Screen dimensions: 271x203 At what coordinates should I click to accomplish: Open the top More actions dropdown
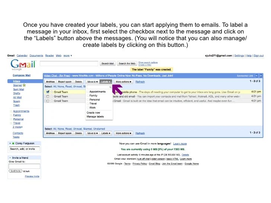click(x=124, y=82)
